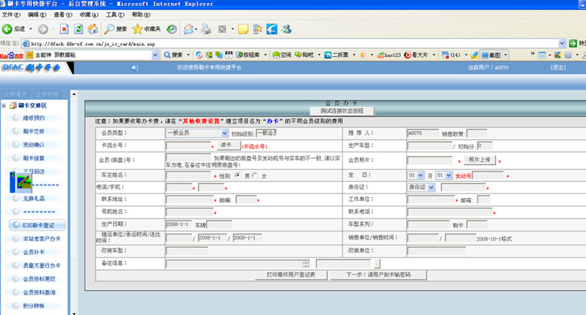Click 卡流水号 input field
The height and width of the screenshot is (315, 586).
coord(188,145)
